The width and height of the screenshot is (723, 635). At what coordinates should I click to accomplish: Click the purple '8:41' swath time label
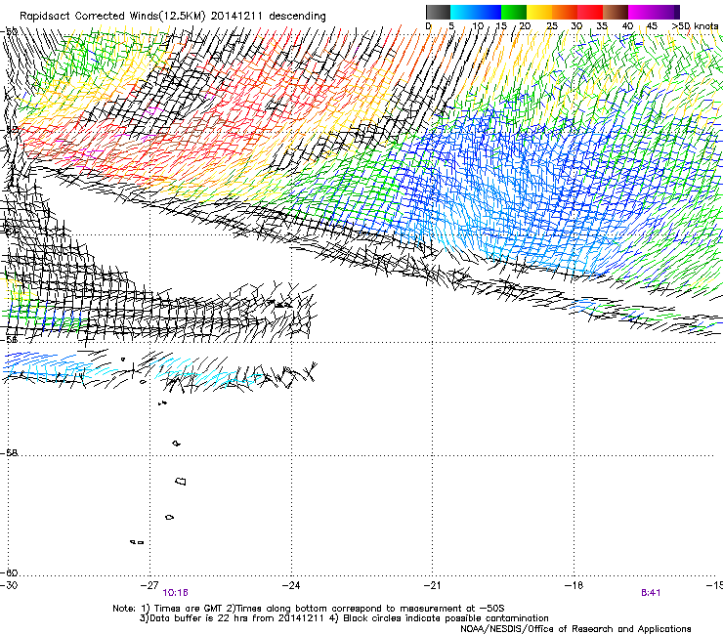(651, 593)
